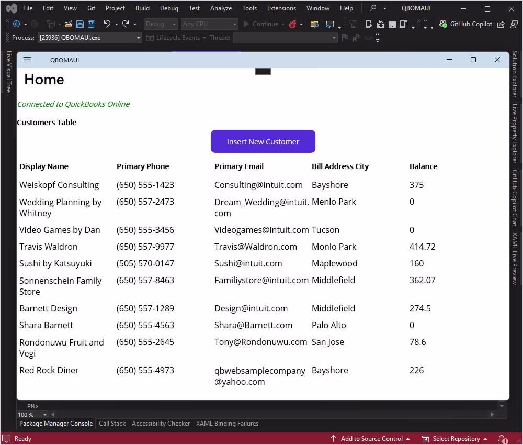The image size is (523, 445).
Task: Click the Balance column header
Action: point(423,166)
